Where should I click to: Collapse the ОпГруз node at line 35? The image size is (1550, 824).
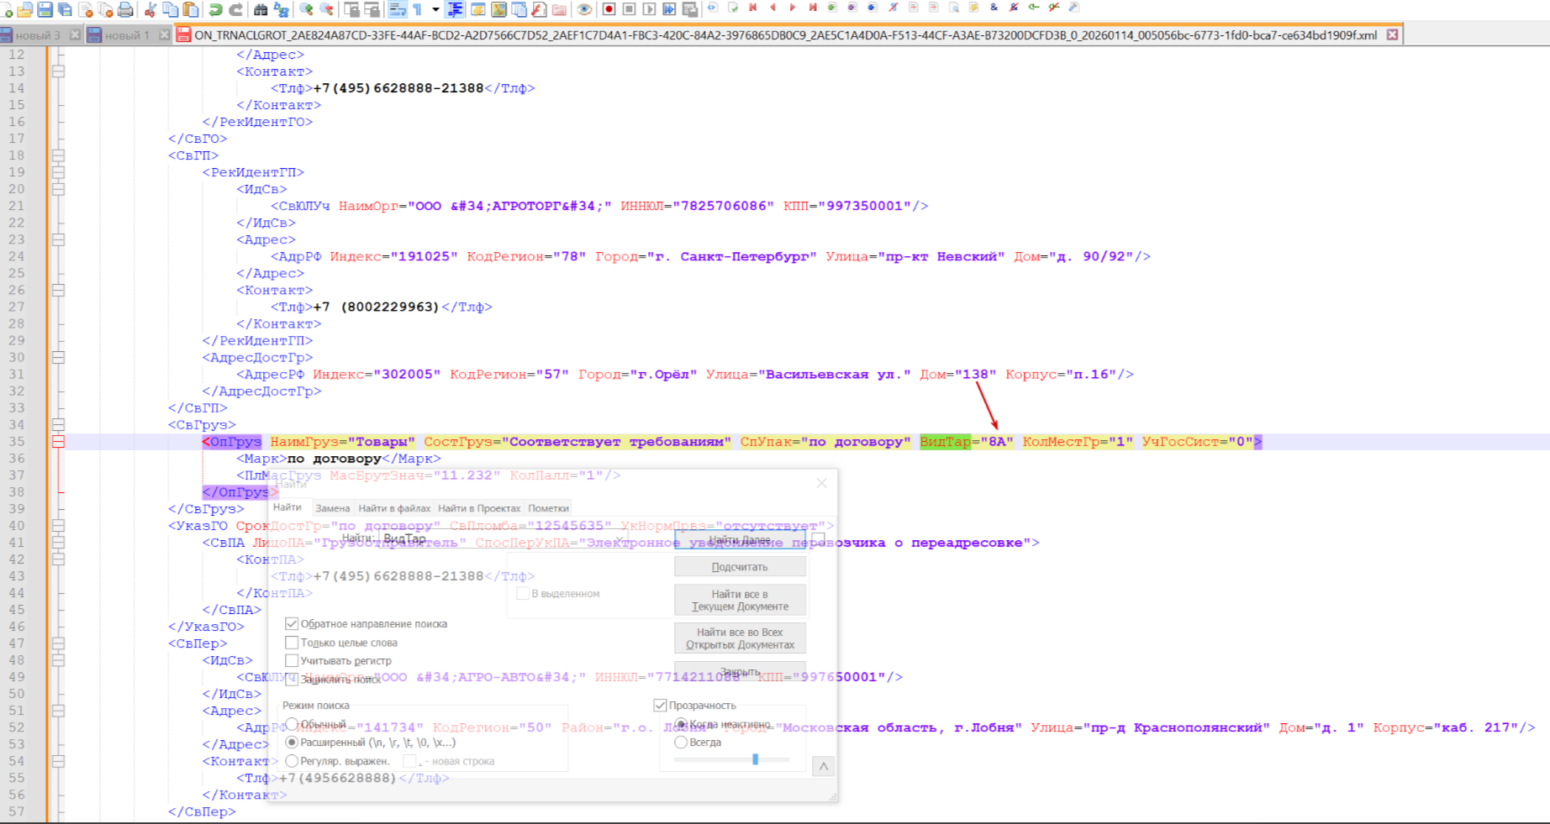point(58,441)
